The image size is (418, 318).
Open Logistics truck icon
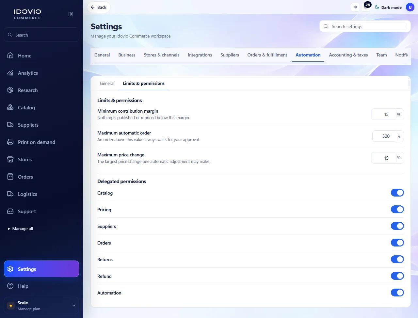point(10,194)
